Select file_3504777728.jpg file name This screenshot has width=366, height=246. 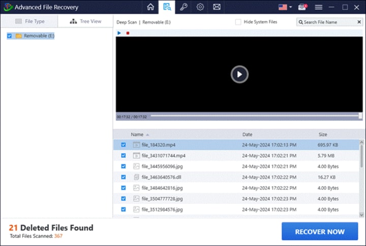coord(162,198)
